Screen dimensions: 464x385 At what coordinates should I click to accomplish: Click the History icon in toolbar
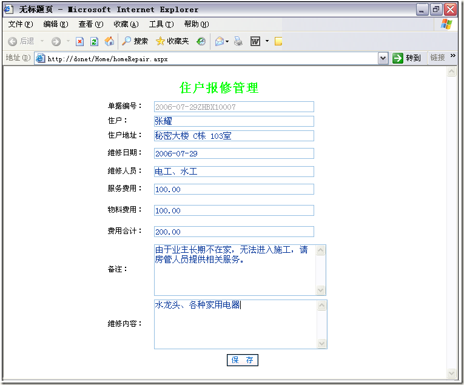pos(201,41)
